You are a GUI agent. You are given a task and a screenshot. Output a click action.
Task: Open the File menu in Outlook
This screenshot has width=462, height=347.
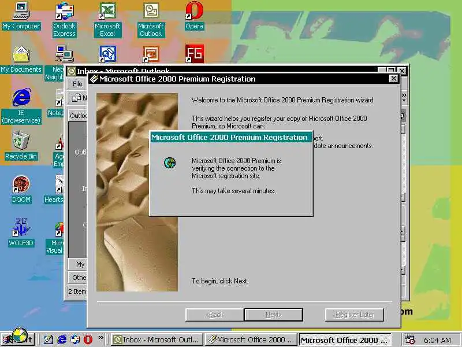77,84
